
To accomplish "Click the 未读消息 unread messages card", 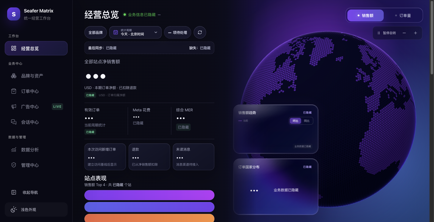I will coord(193,157).
